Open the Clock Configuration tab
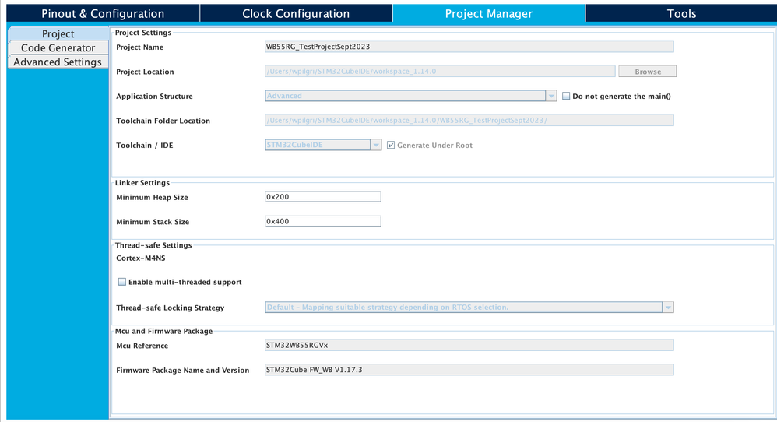The height and width of the screenshot is (422, 777). coord(296,13)
